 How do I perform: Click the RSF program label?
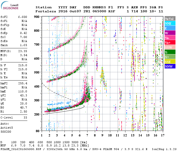click(x=112, y=11)
